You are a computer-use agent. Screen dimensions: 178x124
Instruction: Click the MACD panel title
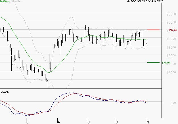click(5, 92)
